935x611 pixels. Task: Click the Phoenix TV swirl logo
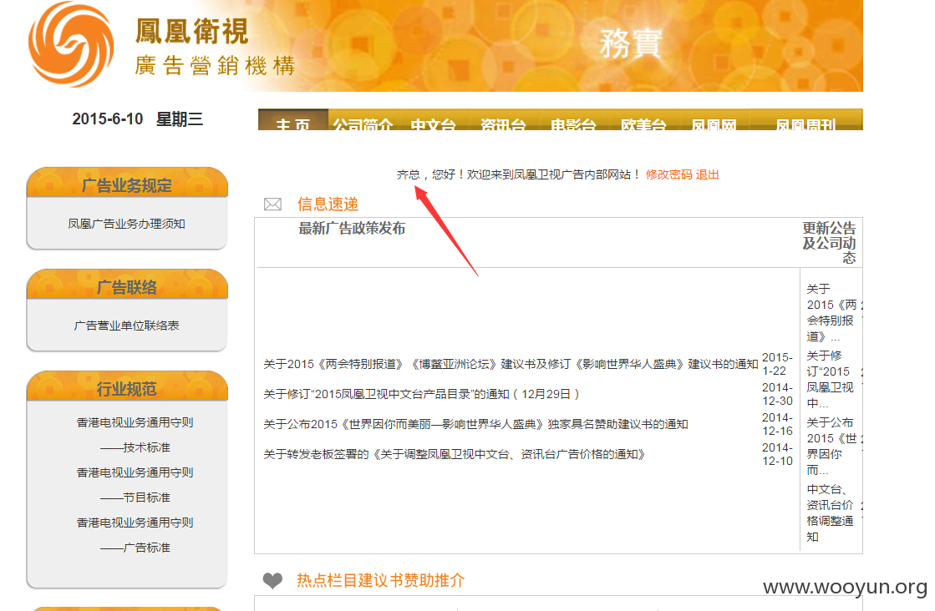[x=71, y=45]
